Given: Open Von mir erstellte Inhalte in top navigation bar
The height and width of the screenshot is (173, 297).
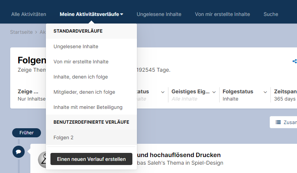Looking at the screenshot, I should pyautogui.click(x=222, y=14).
